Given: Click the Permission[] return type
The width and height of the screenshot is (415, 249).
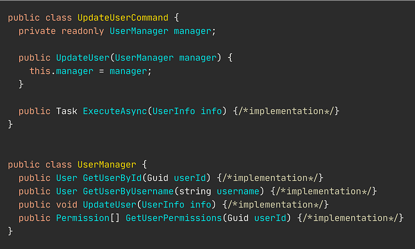Looking at the screenshot, I should pyautogui.click(x=88, y=218).
